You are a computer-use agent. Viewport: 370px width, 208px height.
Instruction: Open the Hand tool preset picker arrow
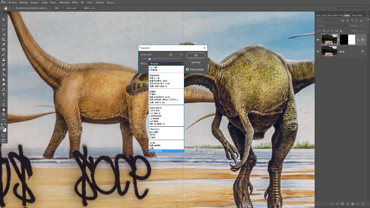pyautogui.click(x=9, y=8)
